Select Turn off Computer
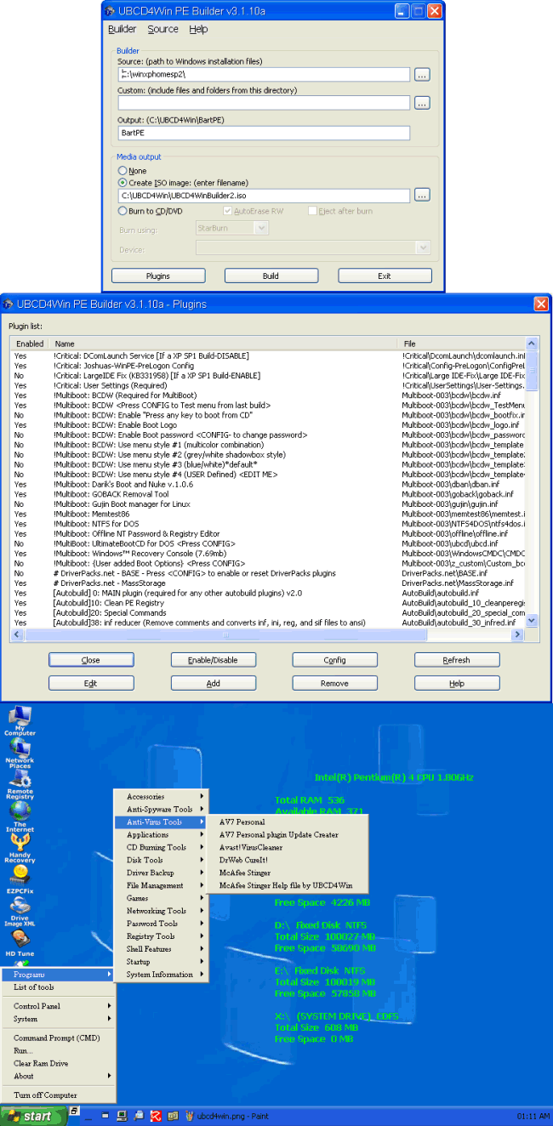553x1126 pixels. [58, 1095]
